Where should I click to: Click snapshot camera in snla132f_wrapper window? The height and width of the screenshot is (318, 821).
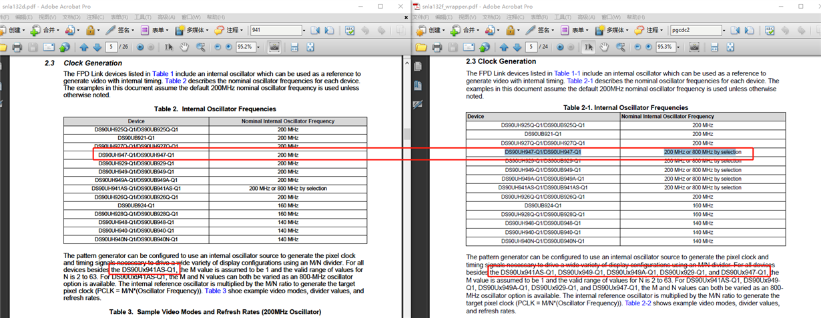coord(694,47)
